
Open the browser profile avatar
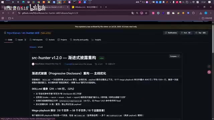206,13
